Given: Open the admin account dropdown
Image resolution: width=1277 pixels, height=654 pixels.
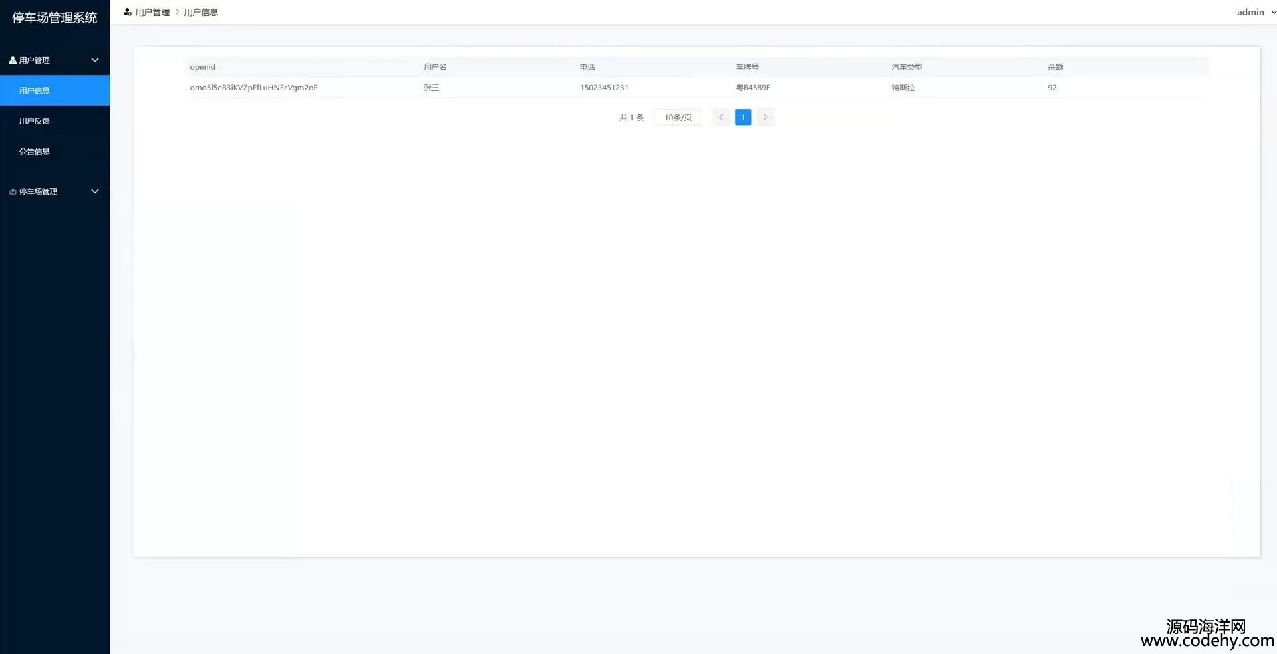Looking at the screenshot, I should (1256, 12).
